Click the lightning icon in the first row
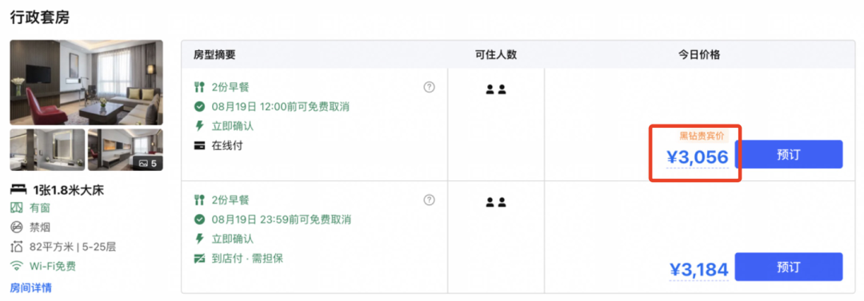This screenshot has height=301, width=864. [x=199, y=126]
